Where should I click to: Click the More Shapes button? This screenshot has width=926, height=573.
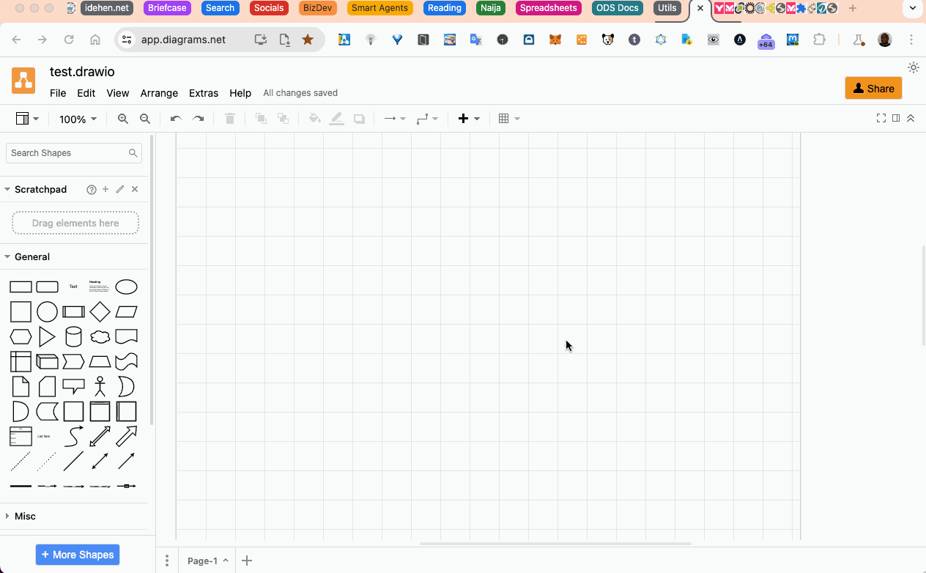click(77, 555)
